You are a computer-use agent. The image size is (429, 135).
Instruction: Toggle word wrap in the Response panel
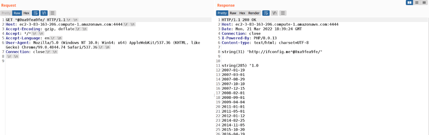(x=266, y=13)
